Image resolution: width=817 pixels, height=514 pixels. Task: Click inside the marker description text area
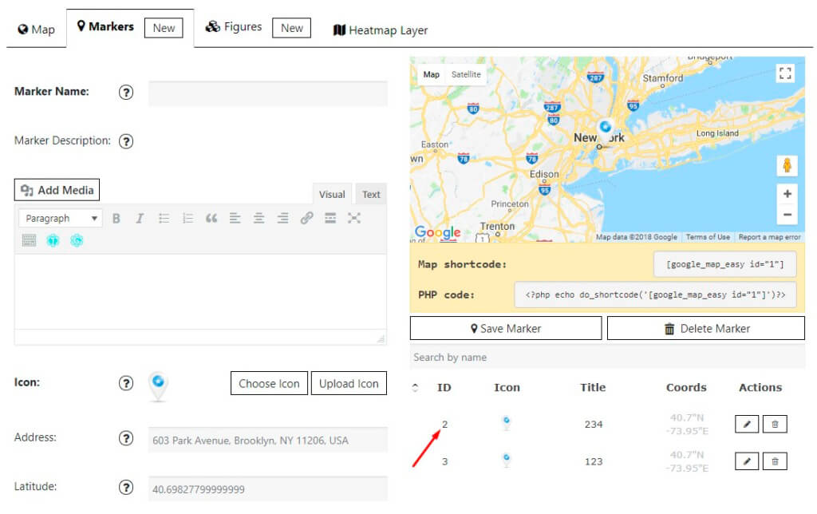(x=200, y=291)
